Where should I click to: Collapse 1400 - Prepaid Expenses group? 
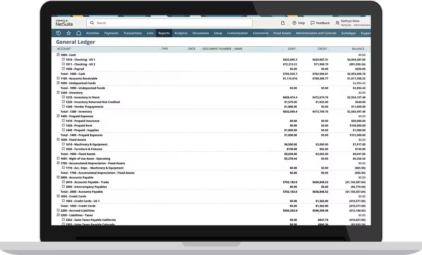point(58,116)
